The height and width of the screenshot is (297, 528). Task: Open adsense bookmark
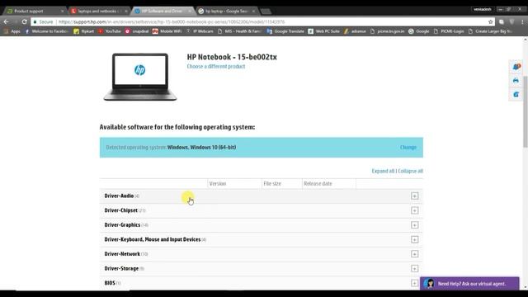tap(355, 31)
